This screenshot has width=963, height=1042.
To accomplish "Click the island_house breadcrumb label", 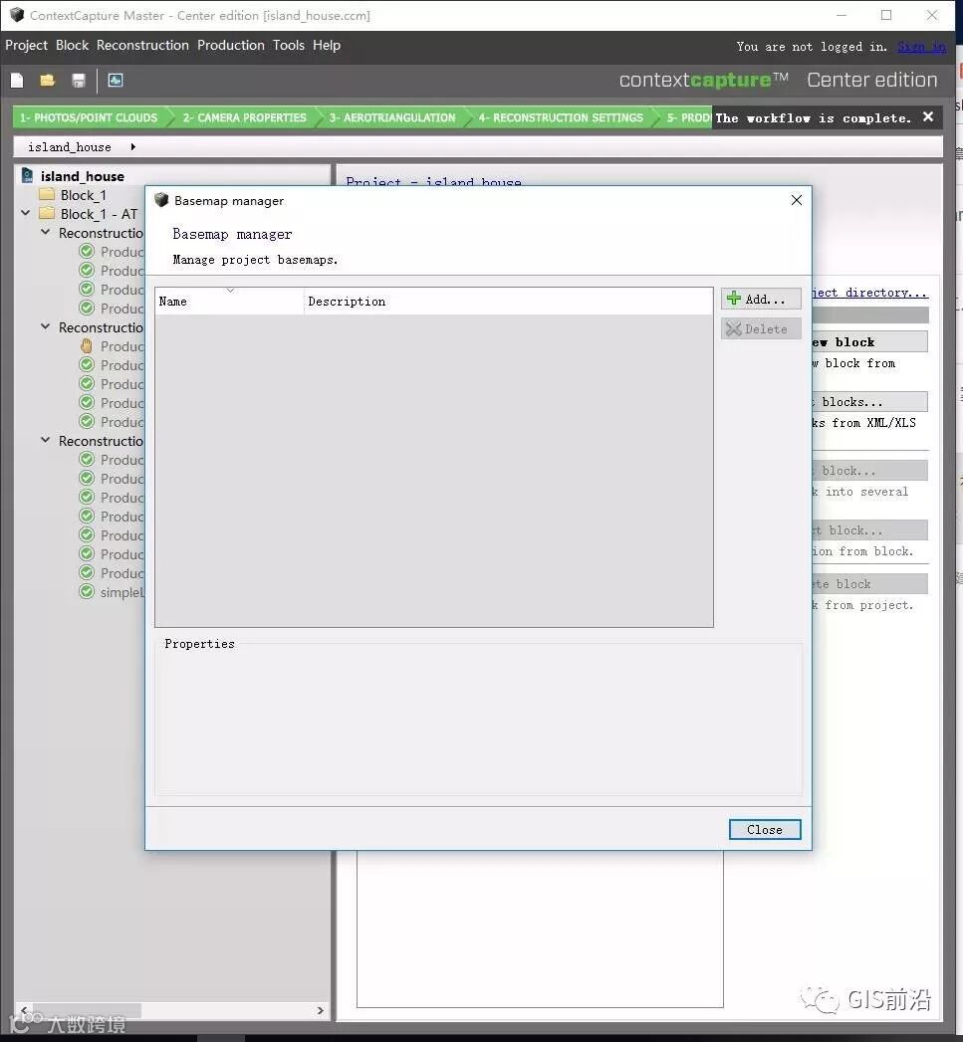I will (69, 147).
